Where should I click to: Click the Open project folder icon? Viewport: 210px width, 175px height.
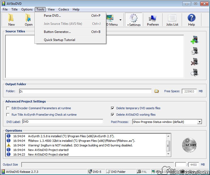coord(28,18)
